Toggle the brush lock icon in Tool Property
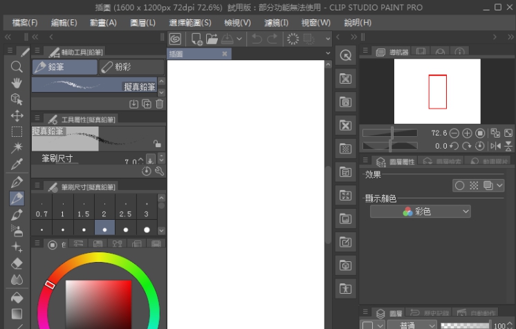 [157, 144]
